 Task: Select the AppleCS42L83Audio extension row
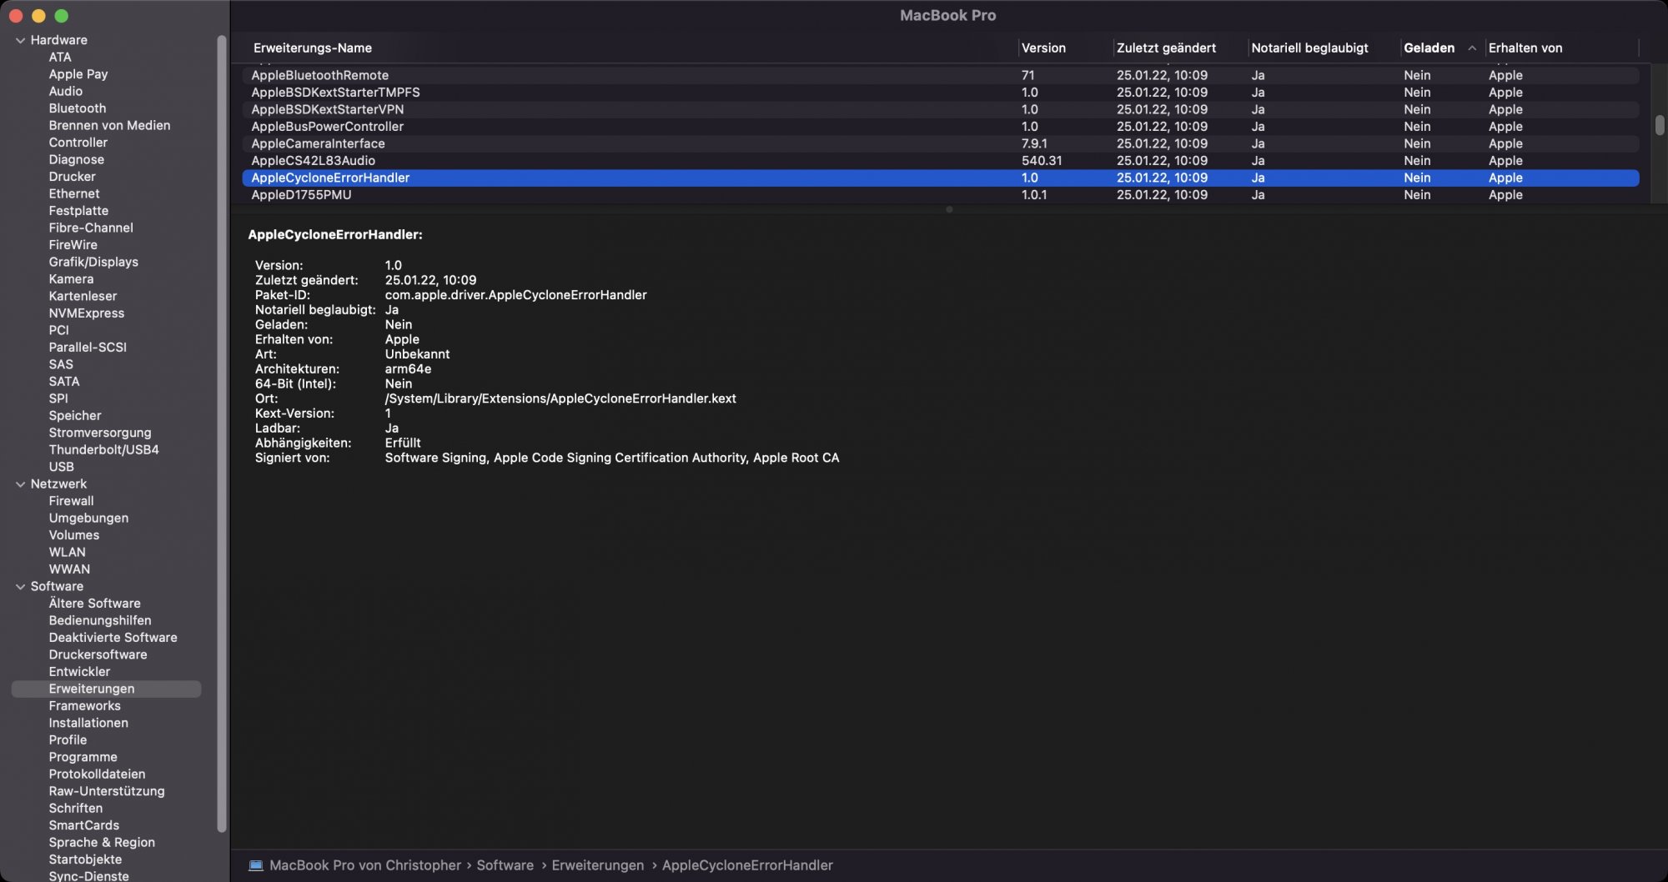click(x=941, y=161)
